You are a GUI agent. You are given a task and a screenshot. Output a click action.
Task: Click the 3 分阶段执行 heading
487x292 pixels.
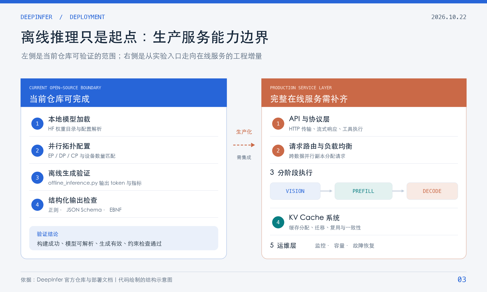click(291, 172)
